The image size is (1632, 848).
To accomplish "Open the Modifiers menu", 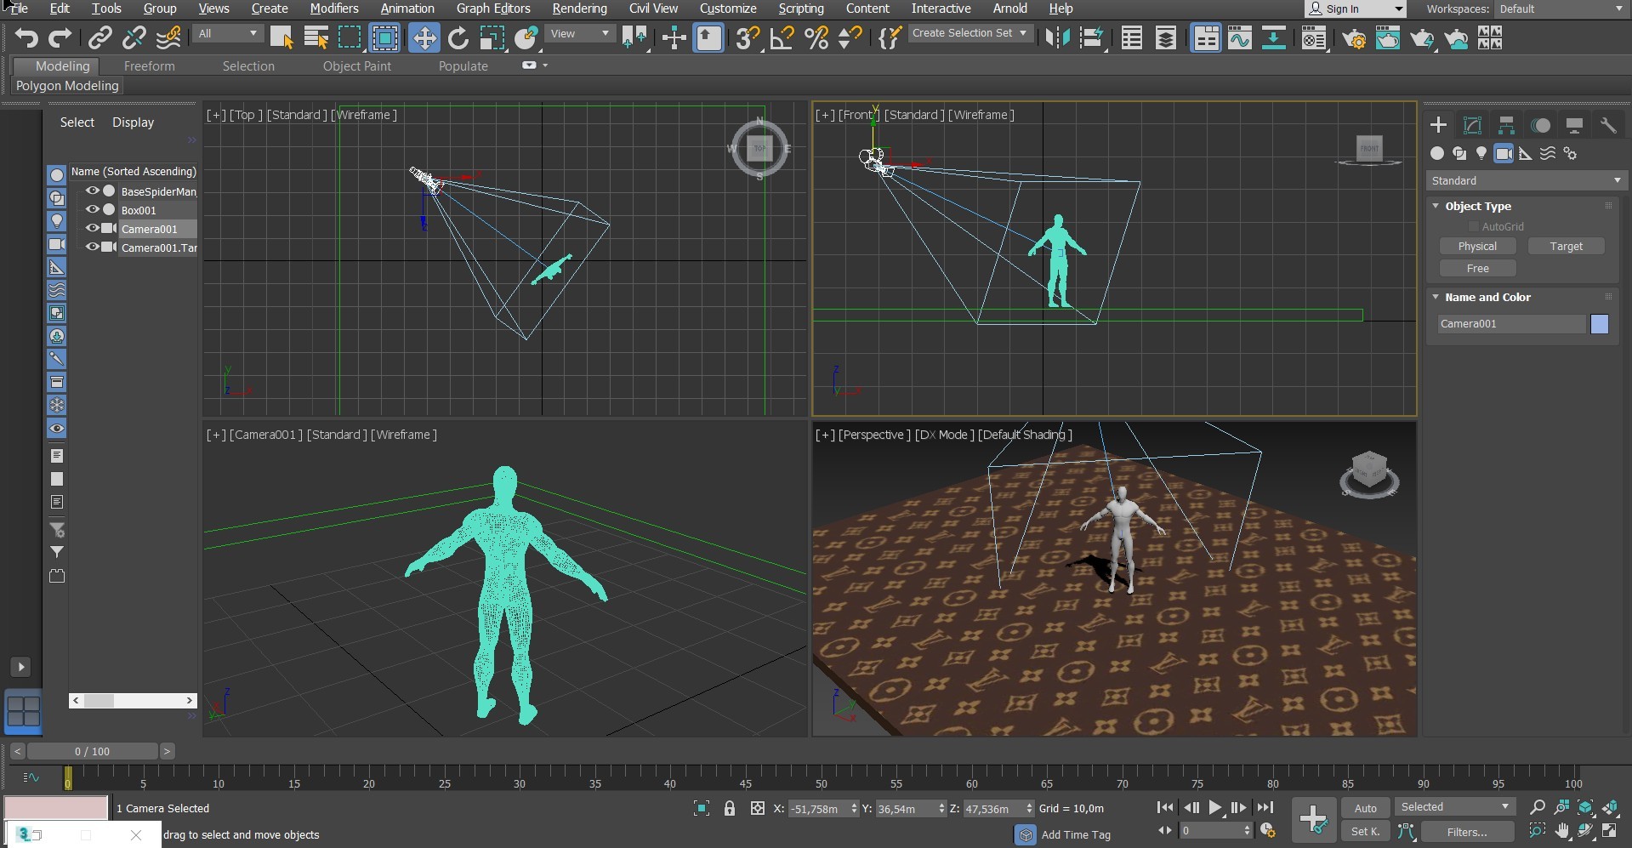I will click(x=333, y=9).
